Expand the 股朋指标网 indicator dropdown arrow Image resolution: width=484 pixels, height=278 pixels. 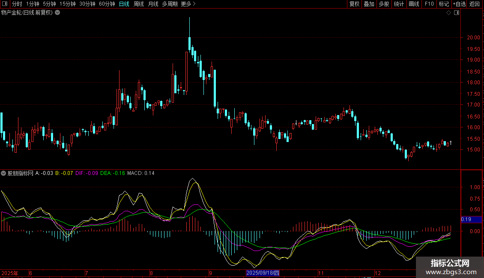(4, 173)
